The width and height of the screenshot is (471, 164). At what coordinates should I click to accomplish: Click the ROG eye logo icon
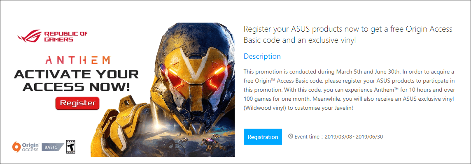30,37
